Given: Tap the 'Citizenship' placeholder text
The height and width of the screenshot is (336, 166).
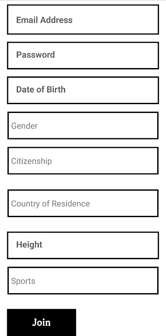Looking at the screenshot, I should pyautogui.click(x=31, y=161).
